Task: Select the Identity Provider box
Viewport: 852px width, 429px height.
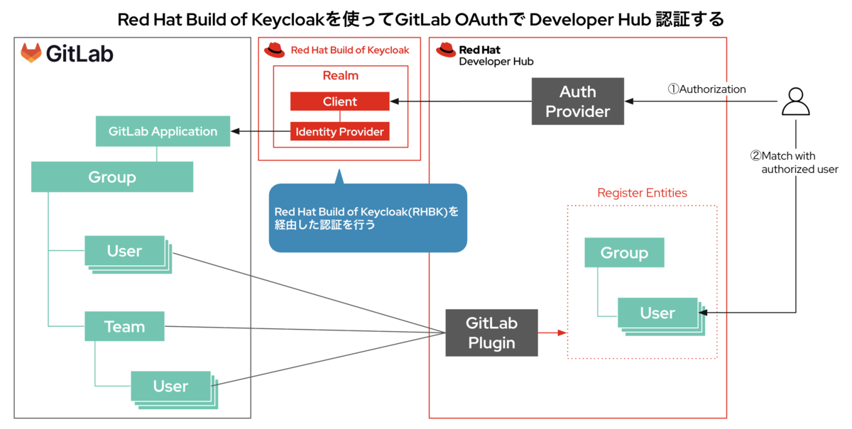Action: tap(340, 132)
